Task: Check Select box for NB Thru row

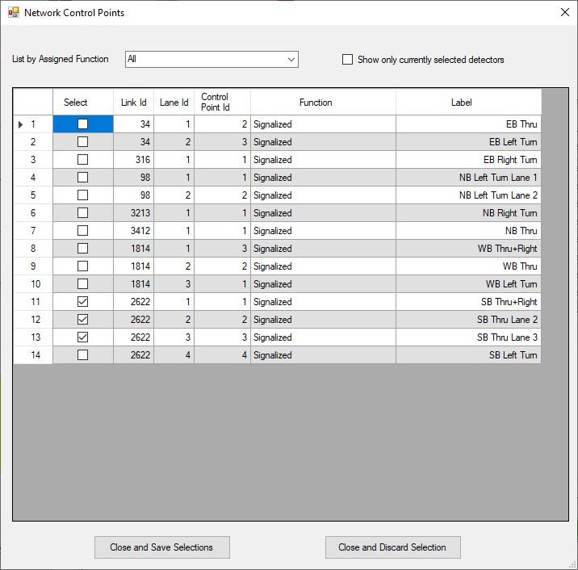Action: point(82,230)
